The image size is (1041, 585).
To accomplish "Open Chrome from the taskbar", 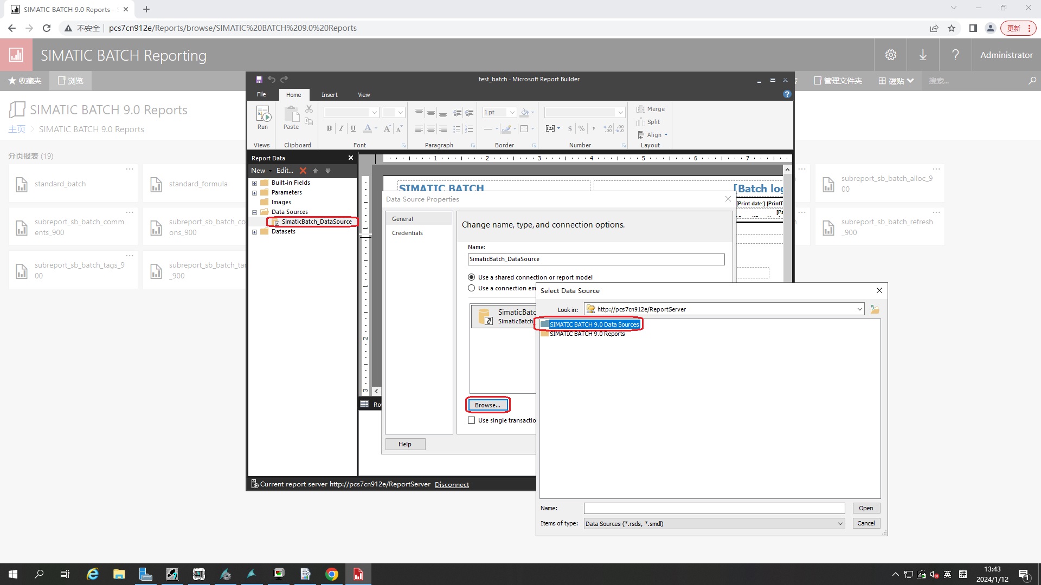I will 332,574.
